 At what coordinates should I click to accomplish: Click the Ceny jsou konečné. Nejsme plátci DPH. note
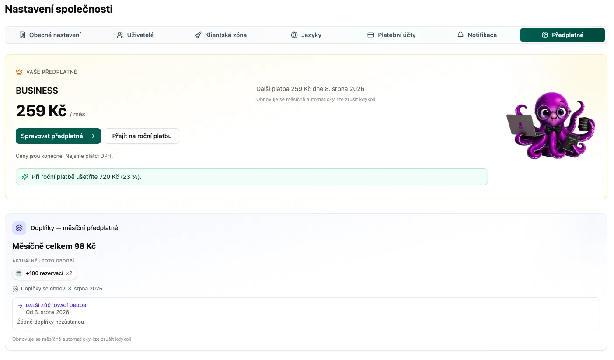click(x=64, y=156)
